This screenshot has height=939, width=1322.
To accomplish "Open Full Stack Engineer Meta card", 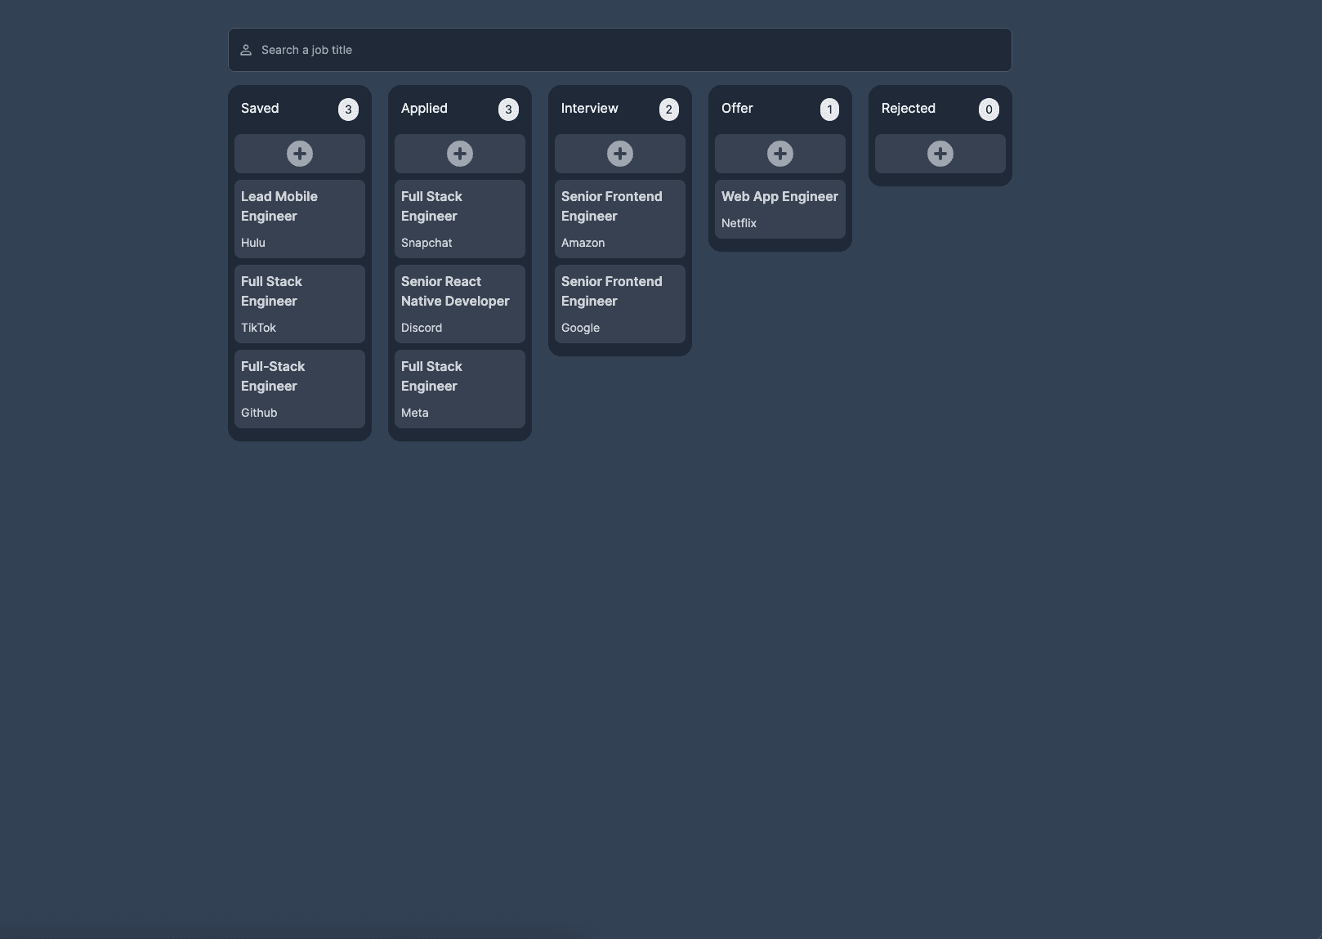I will pos(460,389).
